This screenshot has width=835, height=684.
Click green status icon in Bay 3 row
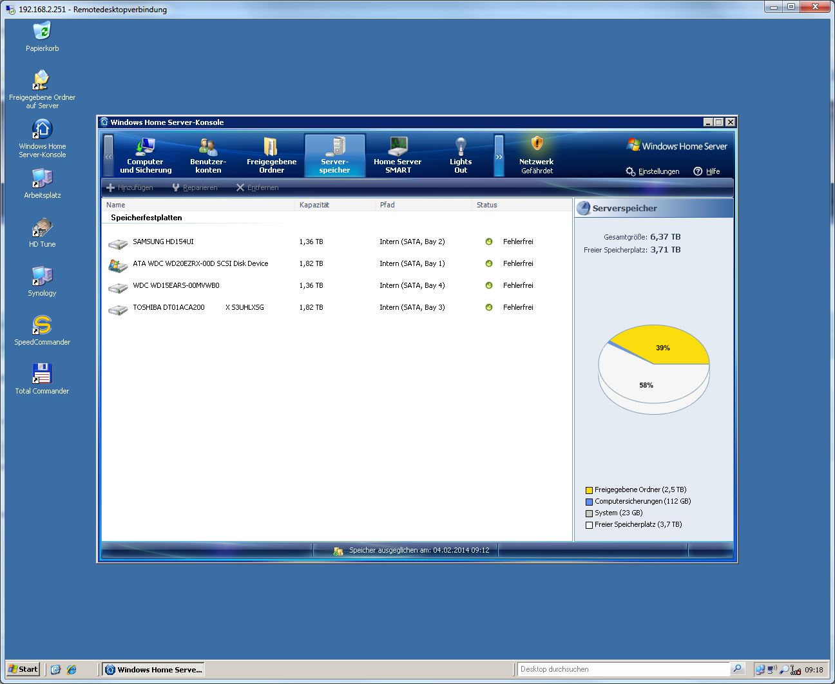489,307
